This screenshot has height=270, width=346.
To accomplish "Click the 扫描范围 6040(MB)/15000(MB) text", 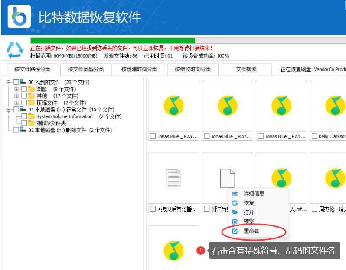I will pyautogui.click(x=64, y=56).
